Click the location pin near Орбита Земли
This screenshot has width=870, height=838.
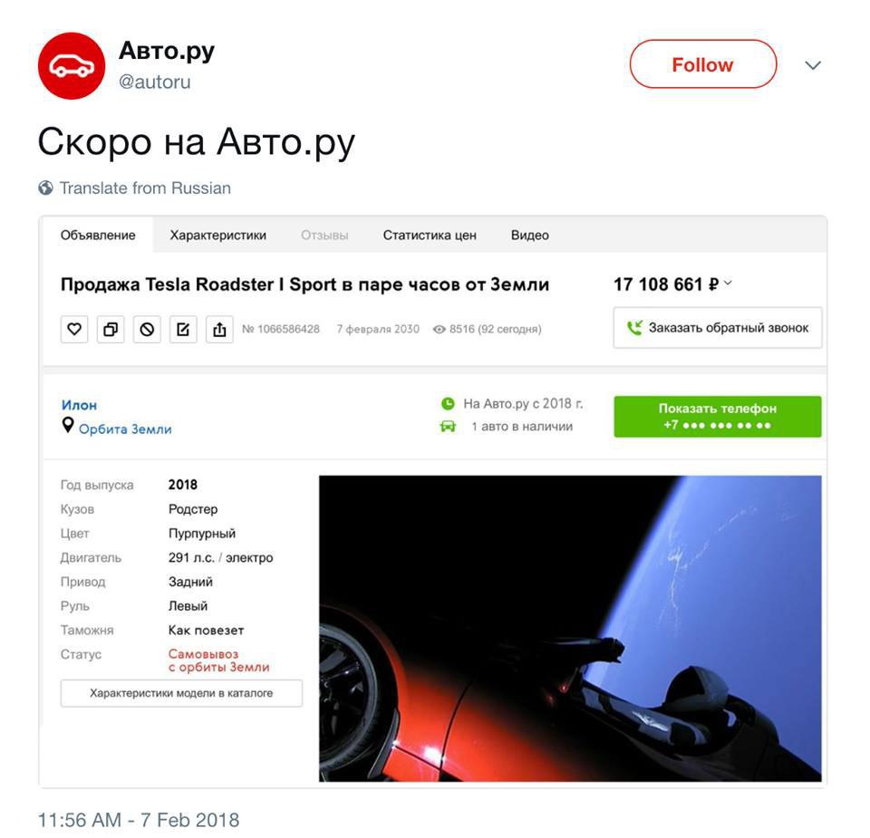pyautogui.click(x=68, y=426)
